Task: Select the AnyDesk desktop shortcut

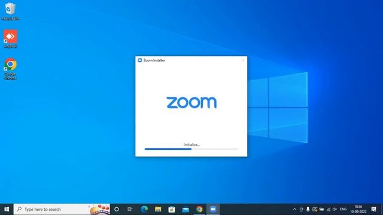Action: 10,39
